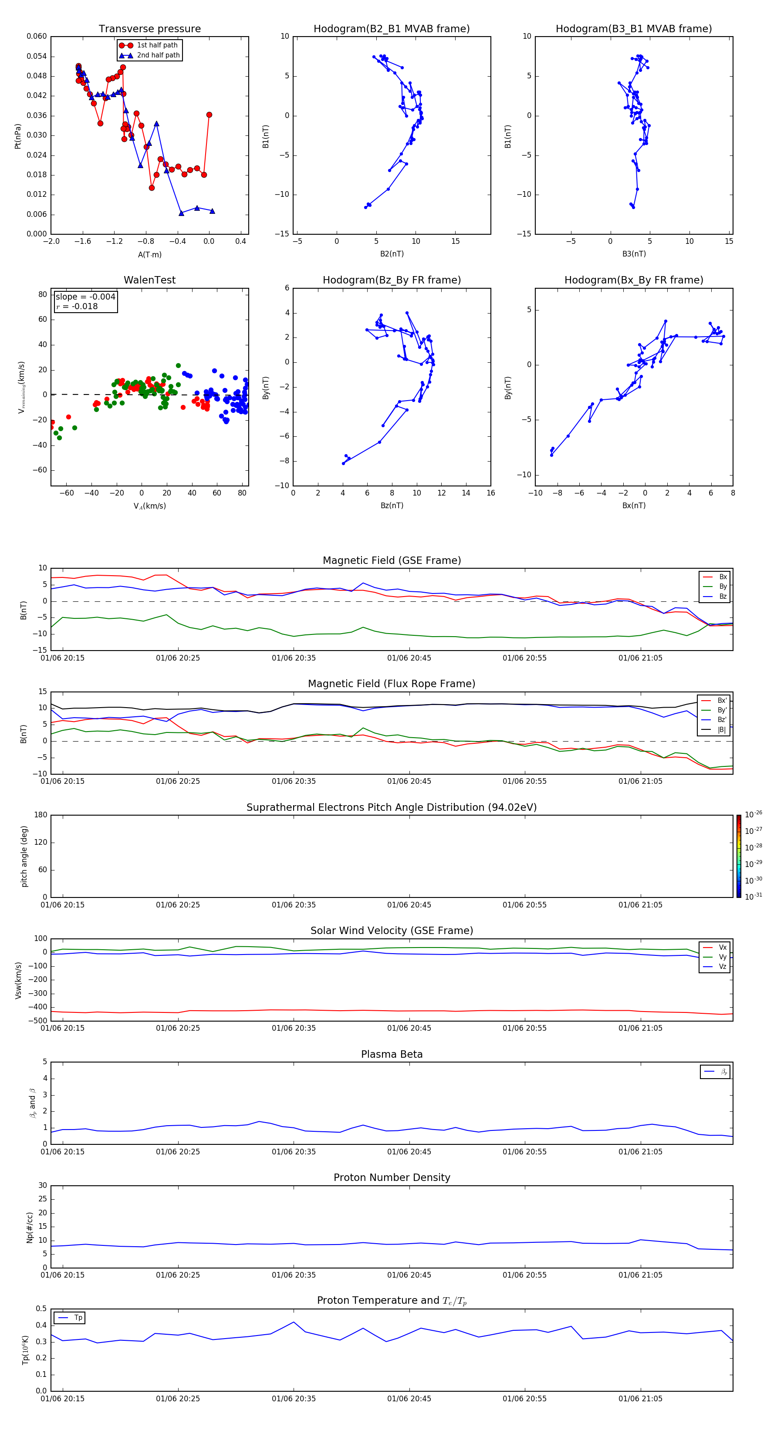Click the 'Hodogram(B2_B1 MVAB frame)' title

tap(392, 29)
